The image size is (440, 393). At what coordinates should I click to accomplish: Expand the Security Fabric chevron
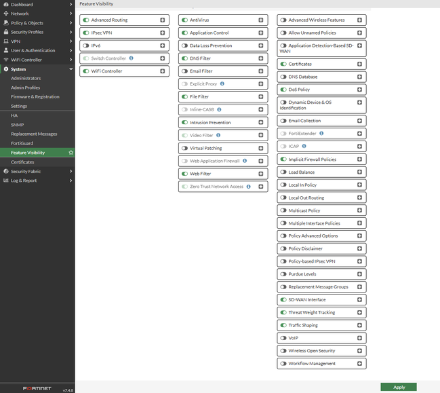coord(71,171)
